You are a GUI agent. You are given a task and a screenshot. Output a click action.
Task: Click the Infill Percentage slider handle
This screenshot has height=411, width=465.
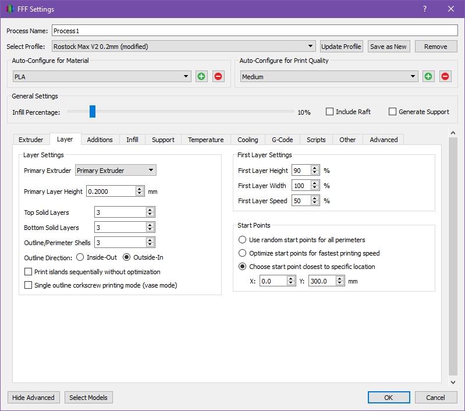[92, 112]
